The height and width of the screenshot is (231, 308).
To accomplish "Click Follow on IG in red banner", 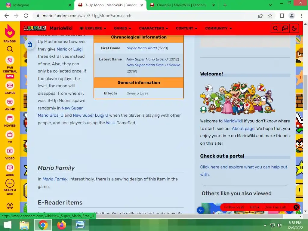I will tap(234, 207).
